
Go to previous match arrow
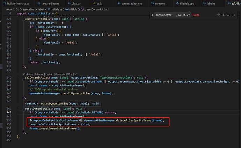click(x=218, y=15)
